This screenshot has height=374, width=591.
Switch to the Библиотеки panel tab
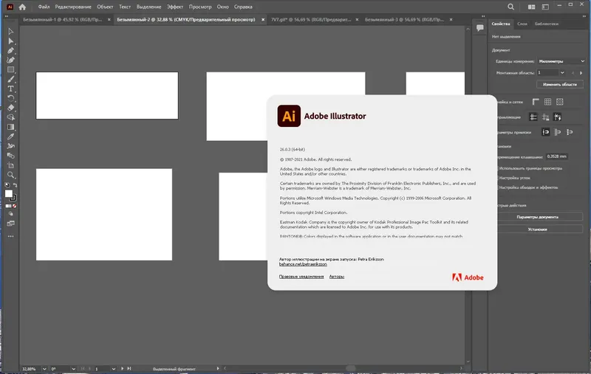(547, 24)
